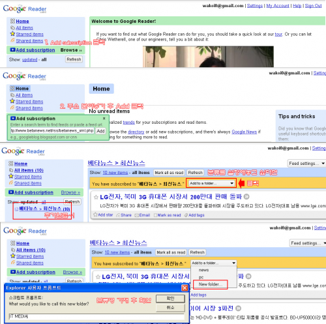Image resolution: width=326 pixels, height=324 pixels.
Task: Open the 'trends' link
Action: pos(128,122)
